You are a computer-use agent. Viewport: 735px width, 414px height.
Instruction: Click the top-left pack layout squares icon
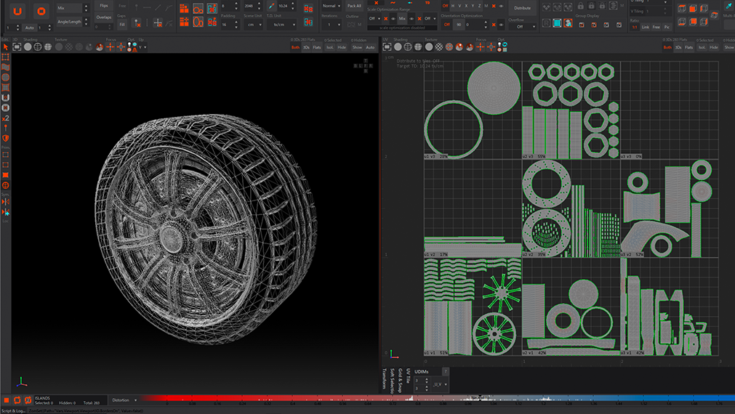pos(184,9)
